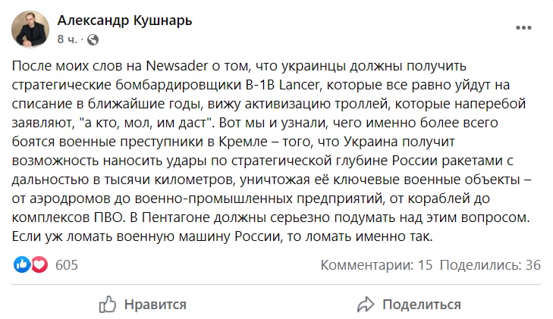Click the outlined thumbs-up icon beside Нравится

(108, 305)
